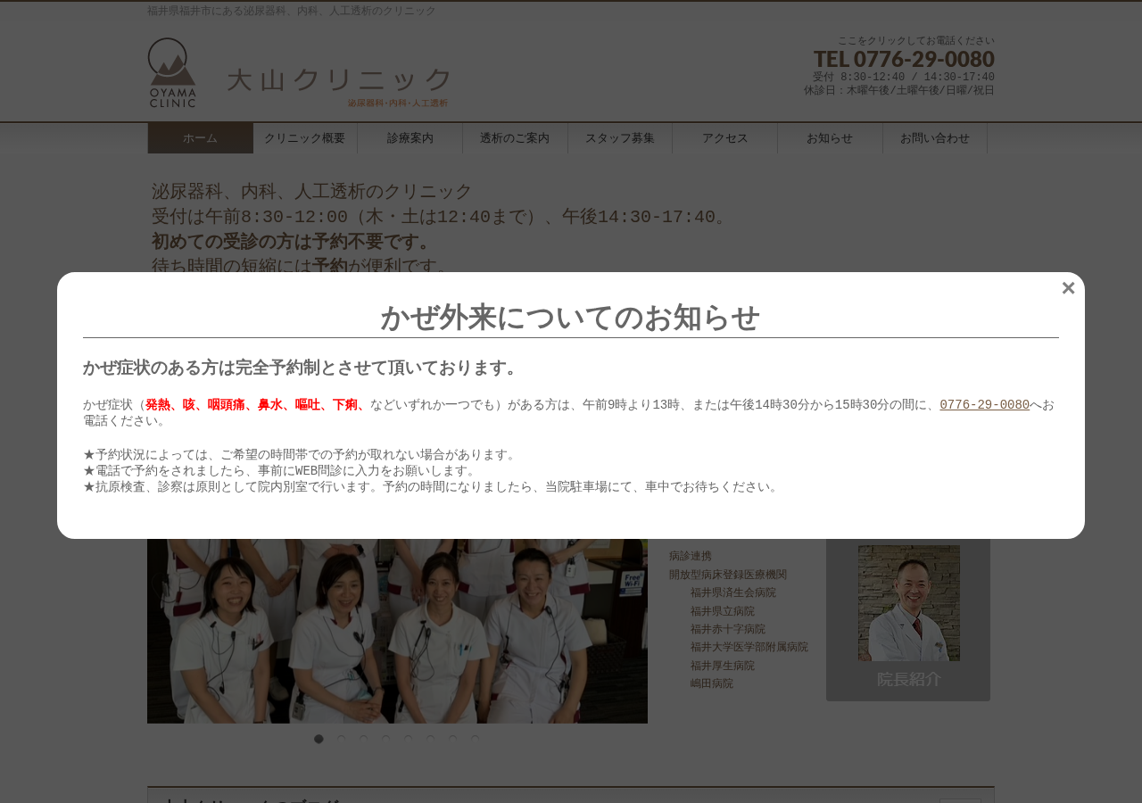View お知らせ from navigation bar
The image size is (1142, 803).
830,138
